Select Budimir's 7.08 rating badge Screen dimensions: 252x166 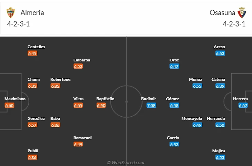(x=151, y=105)
